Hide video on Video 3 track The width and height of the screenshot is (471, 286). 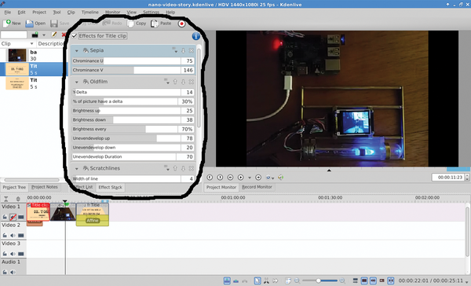click(20, 254)
